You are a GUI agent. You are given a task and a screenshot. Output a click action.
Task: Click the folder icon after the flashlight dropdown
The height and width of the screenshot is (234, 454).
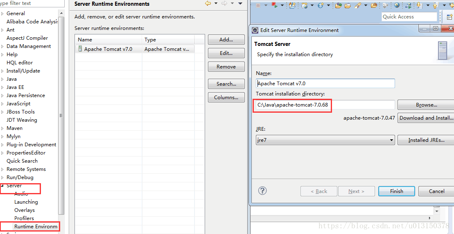pyautogui.click(x=374, y=5)
